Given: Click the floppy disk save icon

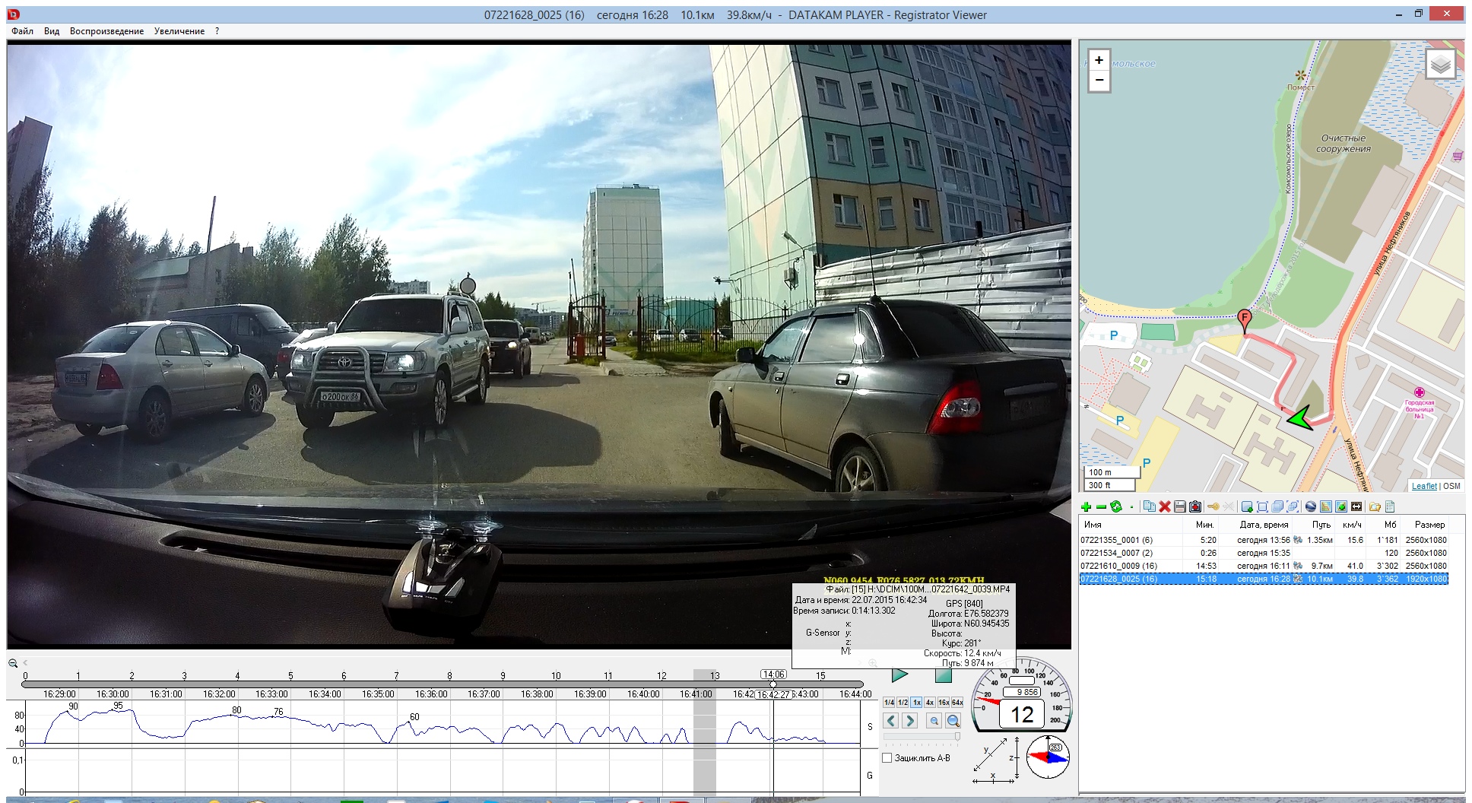Looking at the screenshot, I should click(1179, 507).
